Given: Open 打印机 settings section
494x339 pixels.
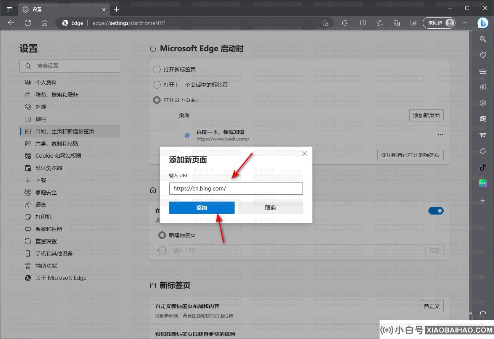Looking at the screenshot, I should point(70,217).
